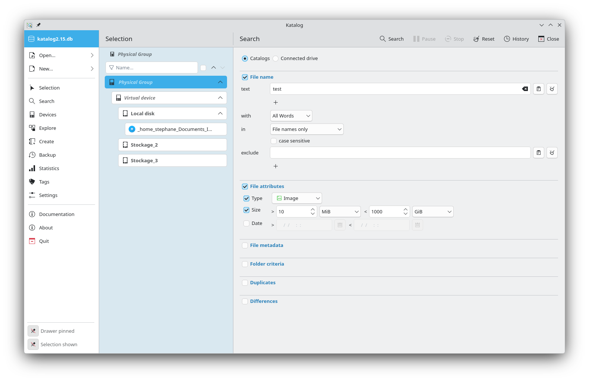Toggle the Drawer pinned pin icon
The height and width of the screenshot is (382, 589).
pyautogui.click(x=33, y=331)
